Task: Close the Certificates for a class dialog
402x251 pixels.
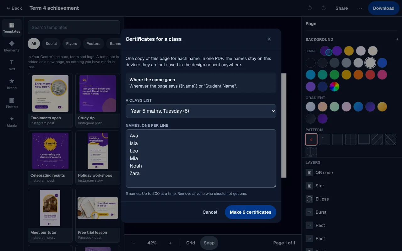Action: pyautogui.click(x=269, y=39)
